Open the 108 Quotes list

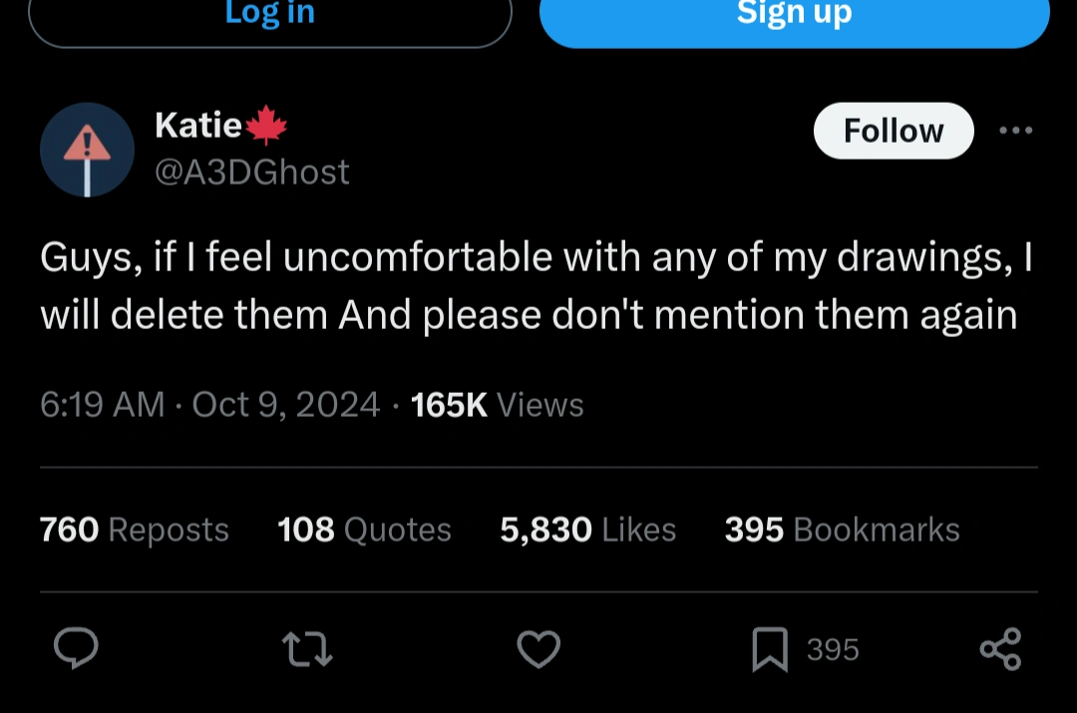tap(364, 530)
